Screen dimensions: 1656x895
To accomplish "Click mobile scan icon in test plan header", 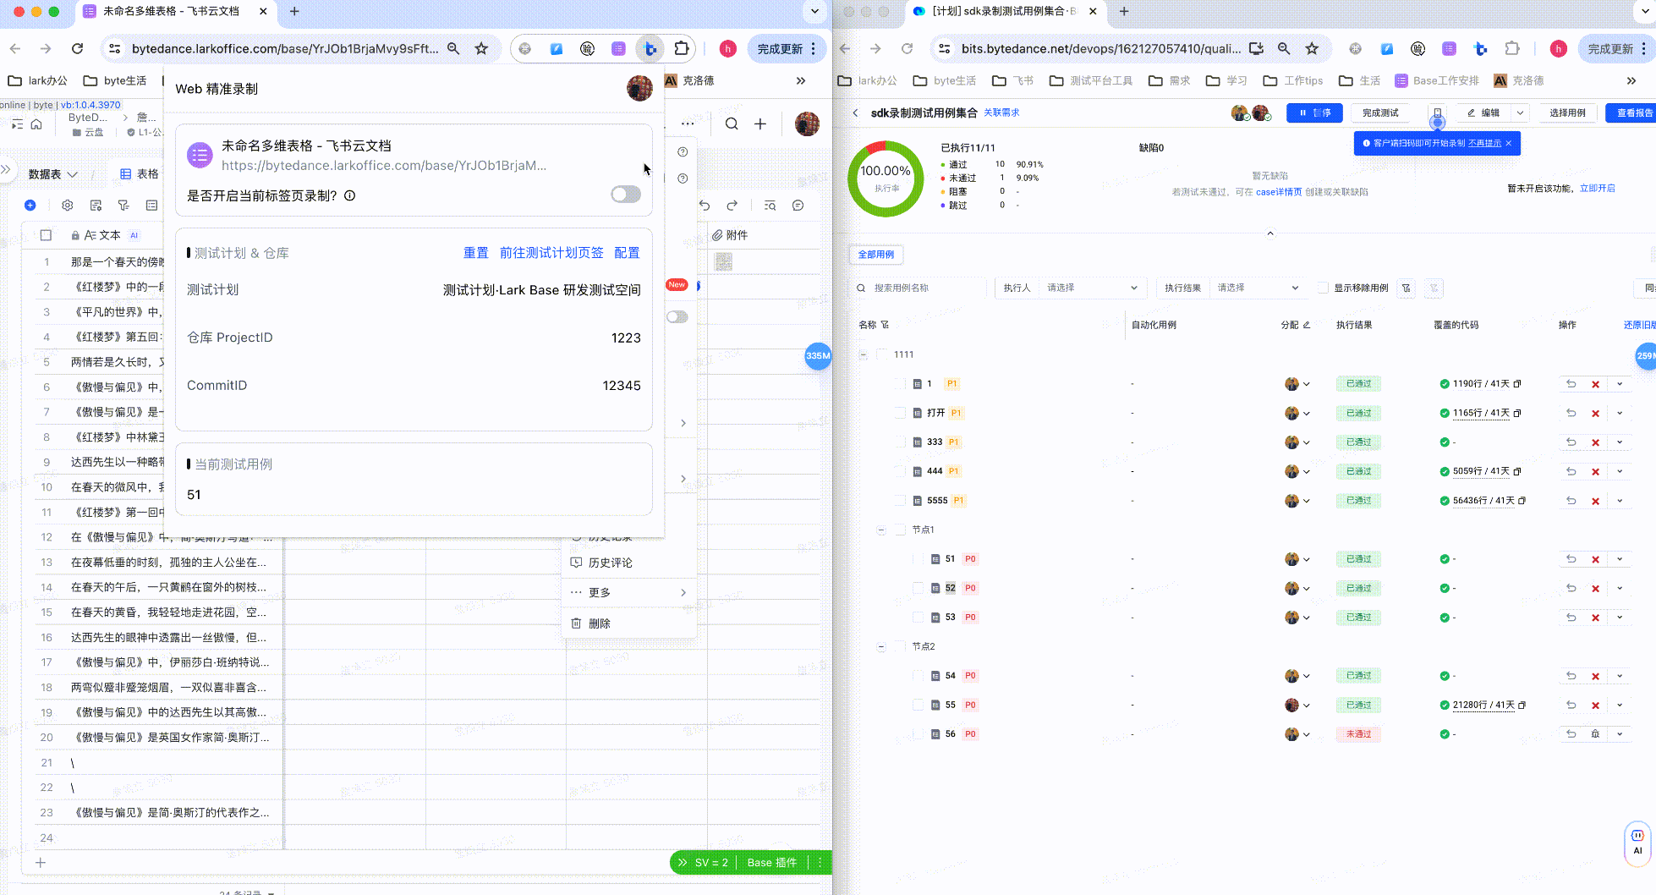I will point(1437,113).
